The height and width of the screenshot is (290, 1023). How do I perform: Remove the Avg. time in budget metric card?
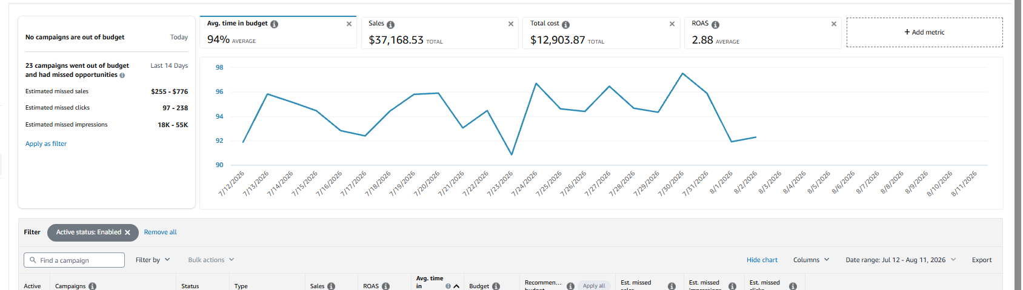(349, 24)
